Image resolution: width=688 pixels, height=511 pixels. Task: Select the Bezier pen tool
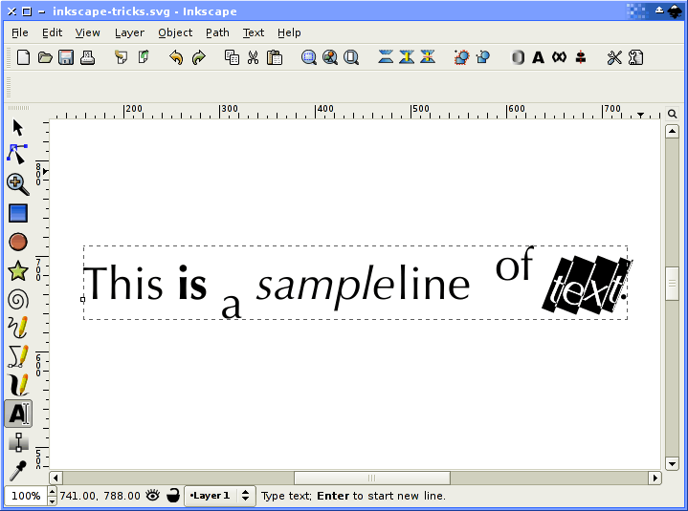(x=18, y=356)
